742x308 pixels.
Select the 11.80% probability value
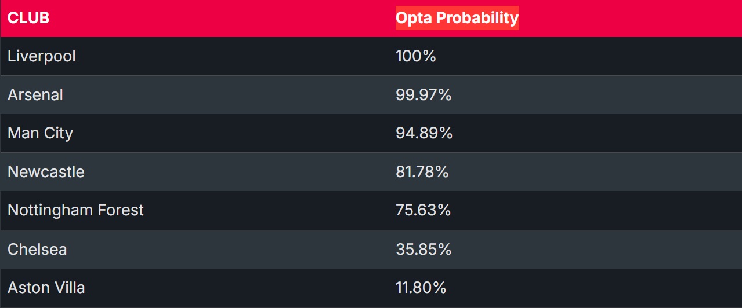point(421,288)
